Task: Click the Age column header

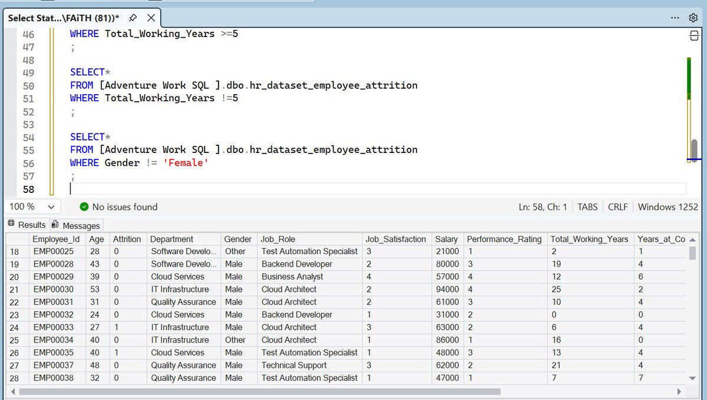Action: [97, 239]
